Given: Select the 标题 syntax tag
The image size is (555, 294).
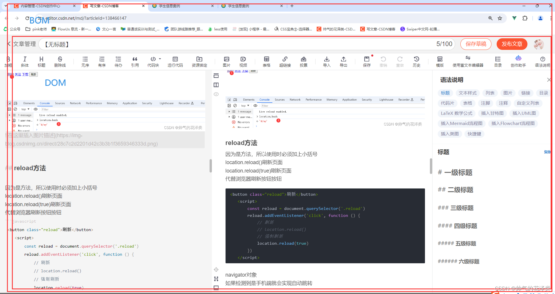Looking at the screenshot, I should (x=445, y=93).
